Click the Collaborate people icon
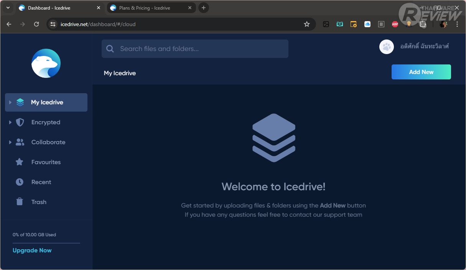Screen dimensions: 466x270 20,142
